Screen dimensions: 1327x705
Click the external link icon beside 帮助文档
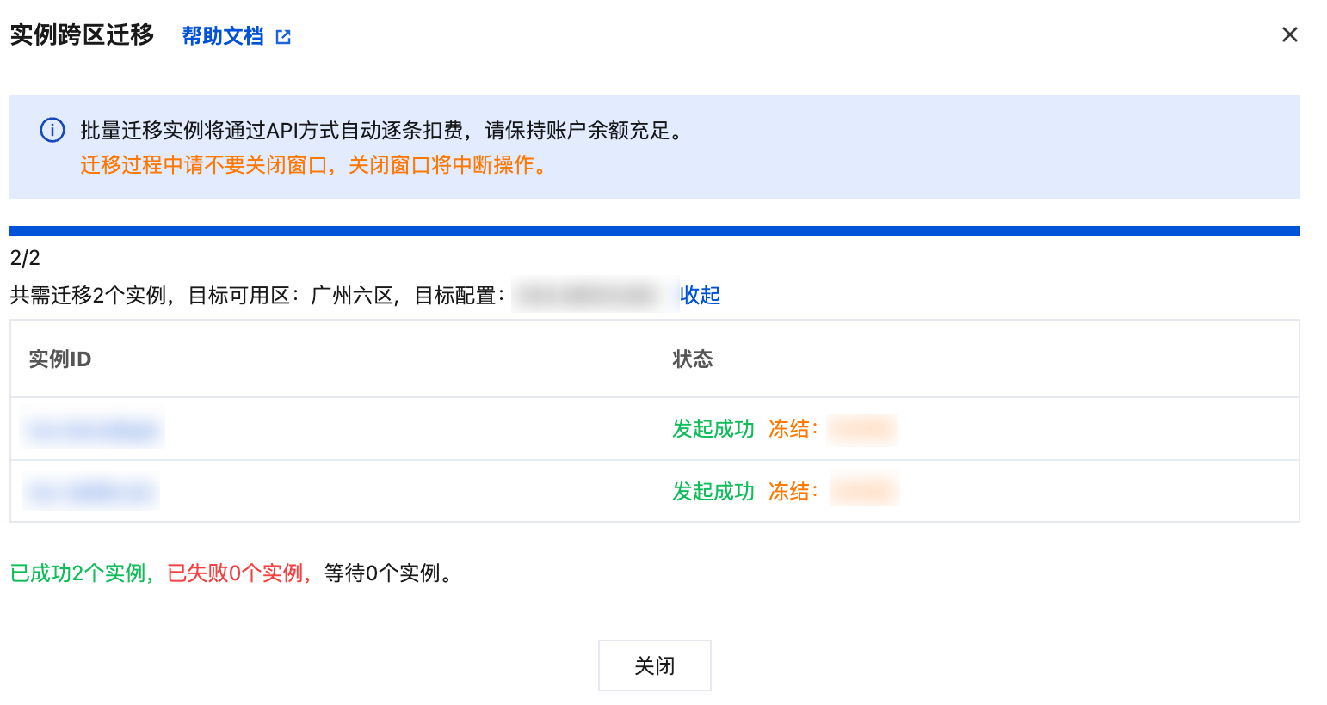click(283, 37)
